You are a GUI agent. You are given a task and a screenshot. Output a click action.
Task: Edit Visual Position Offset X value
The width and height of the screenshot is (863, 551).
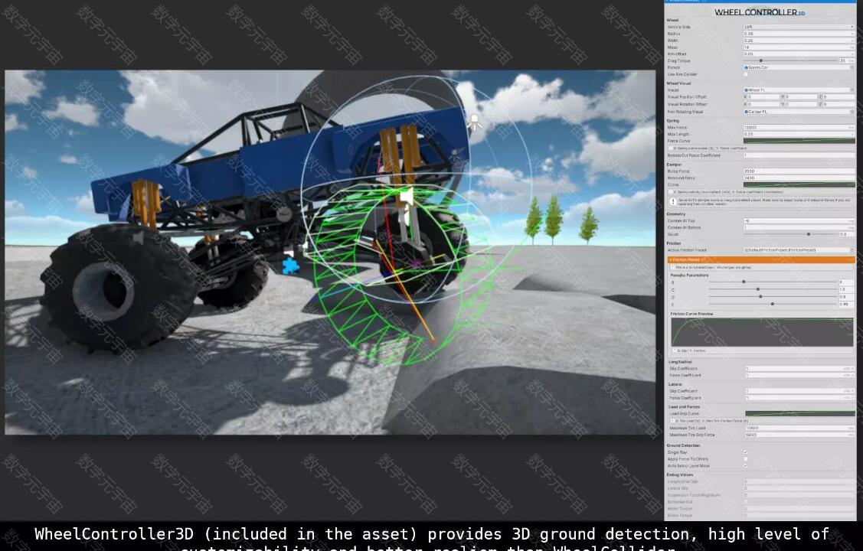[763, 96]
